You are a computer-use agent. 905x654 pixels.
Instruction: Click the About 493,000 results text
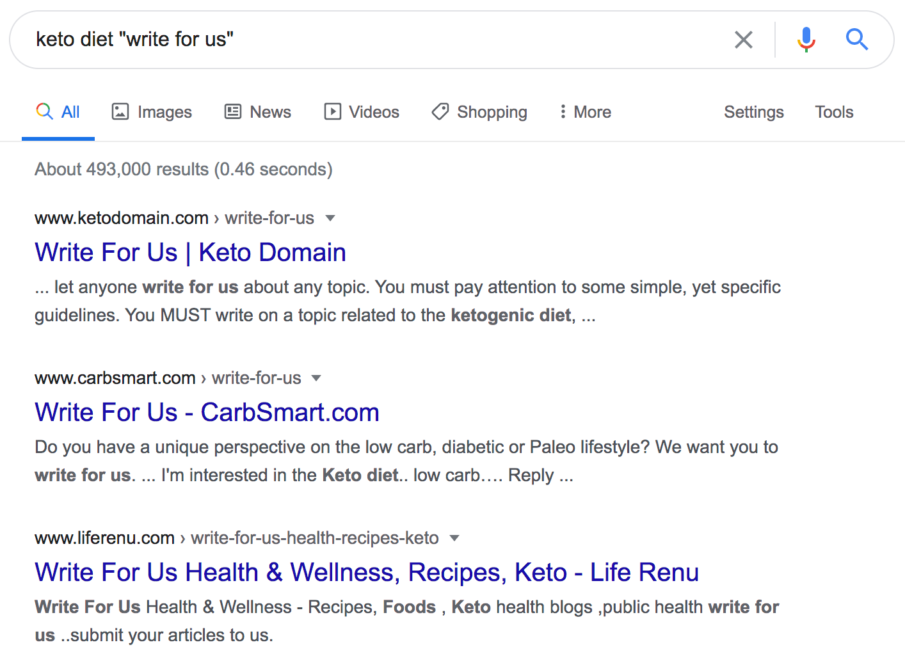(184, 170)
